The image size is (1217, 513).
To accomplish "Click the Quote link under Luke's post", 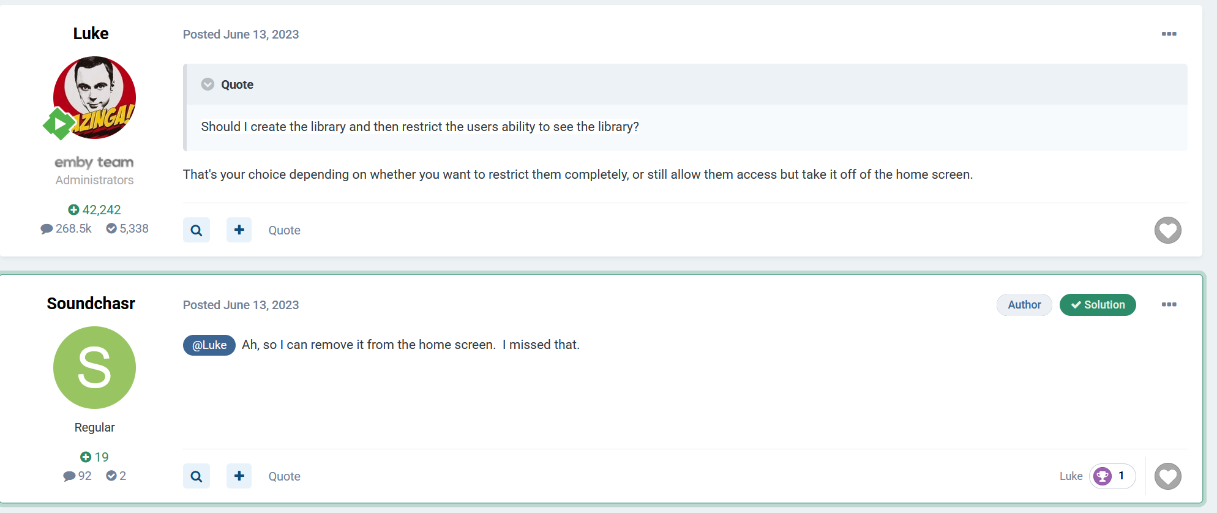I will click(x=284, y=230).
